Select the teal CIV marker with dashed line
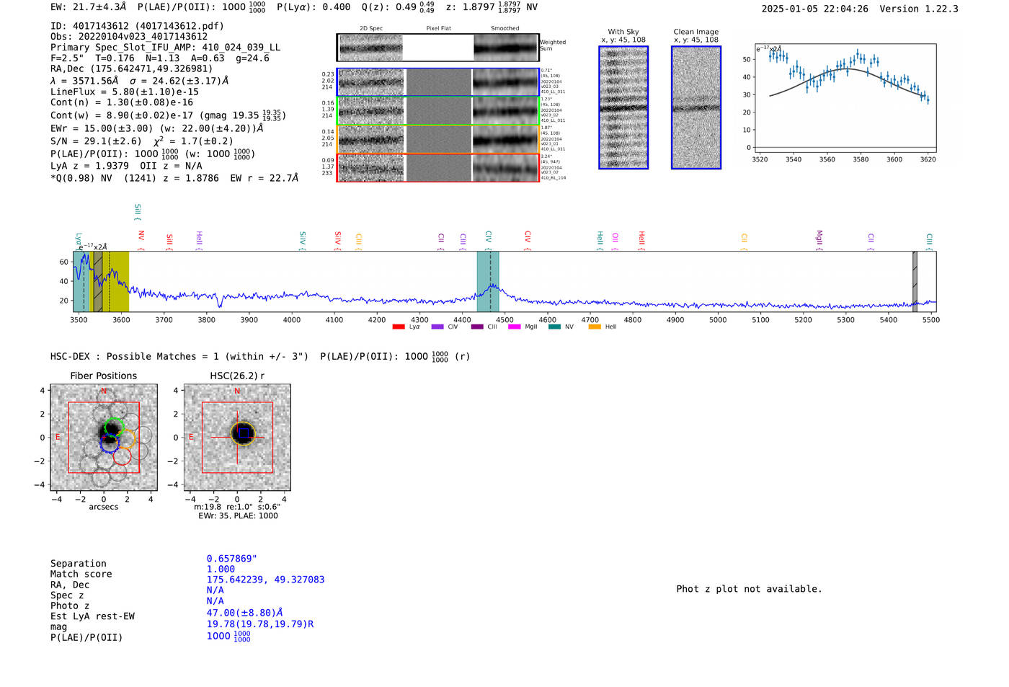 489,241
